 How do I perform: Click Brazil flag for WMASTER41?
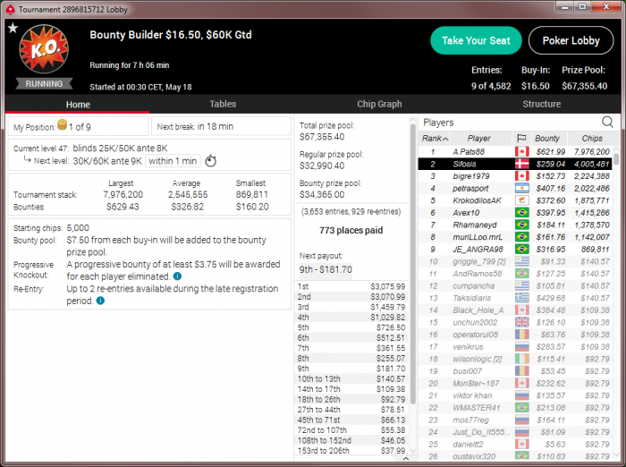tap(521, 407)
